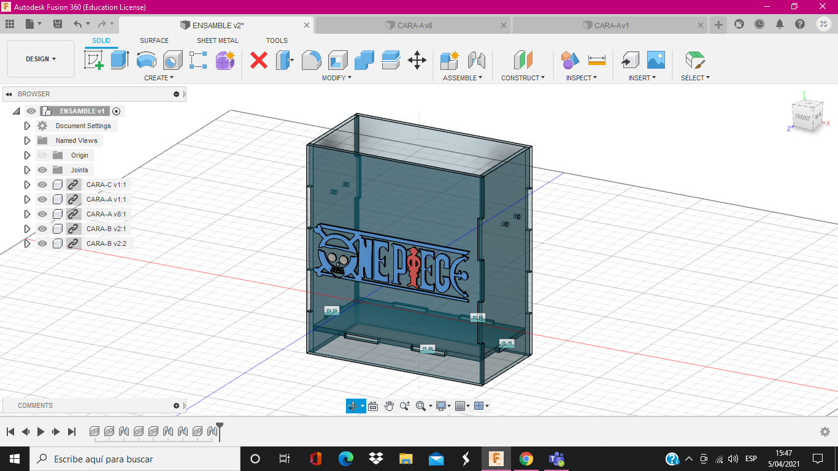Hide the Joints folder

(42, 170)
